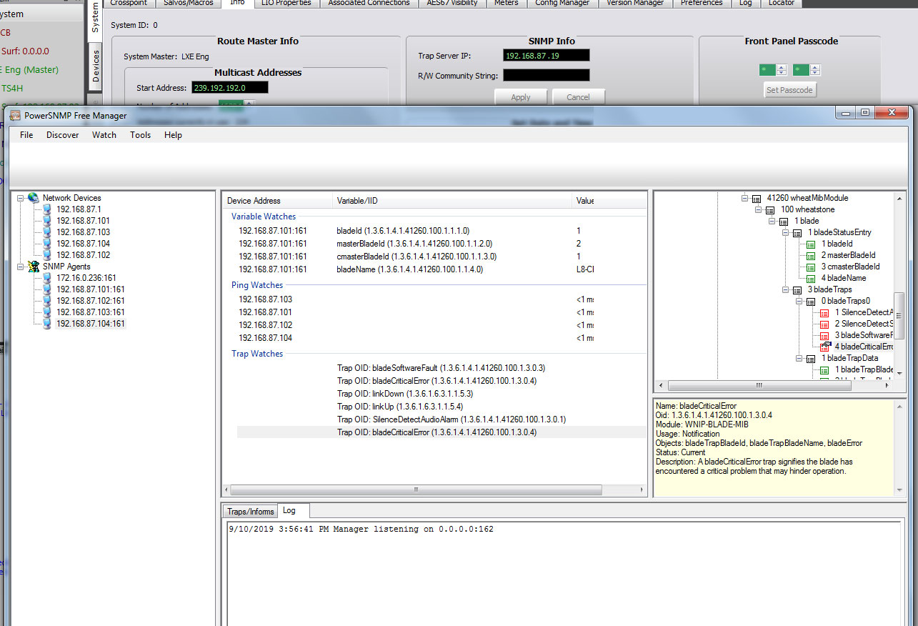Open Config Manager tab in background window
The height and width of the screenshot is (626, 918).
coord(562,4)
